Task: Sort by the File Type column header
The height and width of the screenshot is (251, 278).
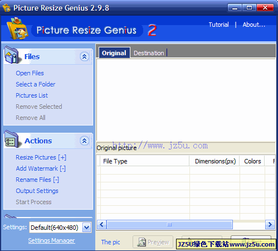Action: click(145, 161)
